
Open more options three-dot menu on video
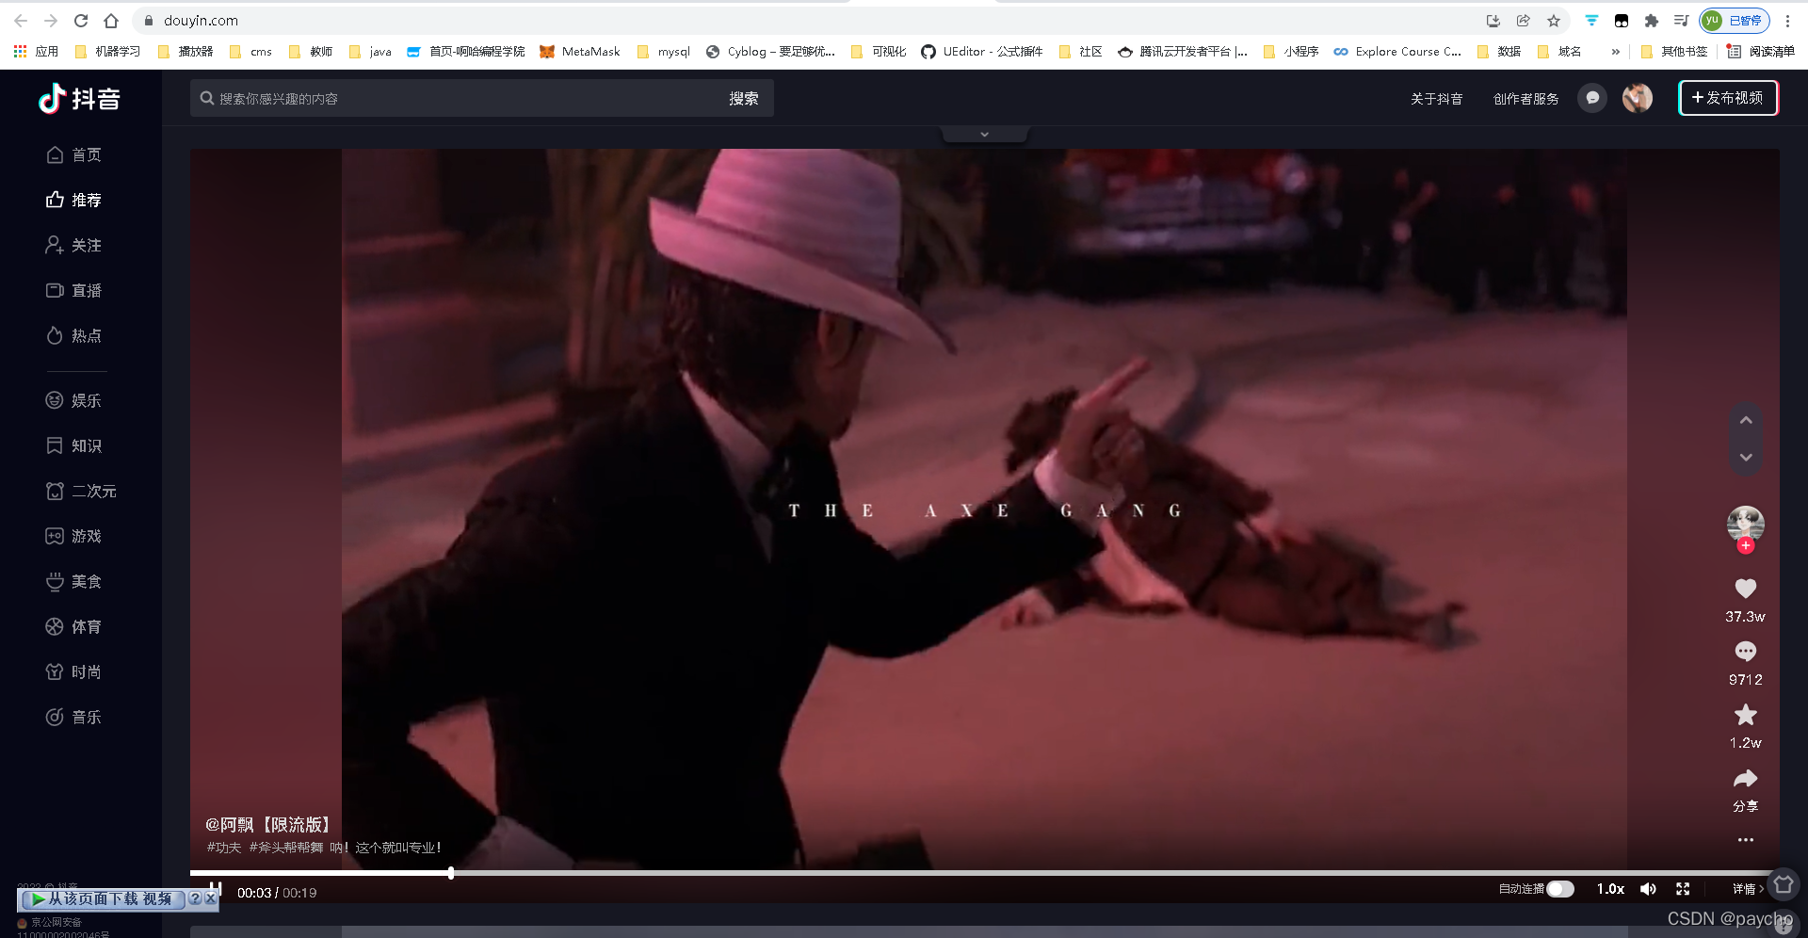[1745, 839]
